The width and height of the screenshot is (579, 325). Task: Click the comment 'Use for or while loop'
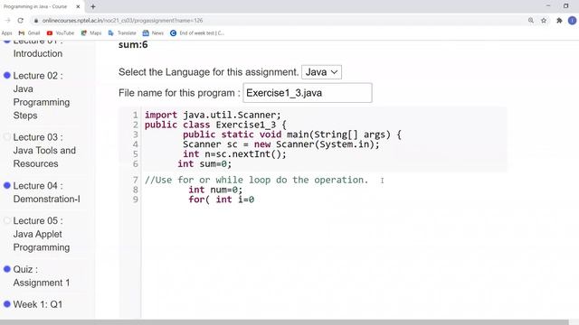[x=256, y=180]
